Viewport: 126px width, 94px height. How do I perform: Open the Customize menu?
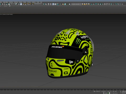16,2
